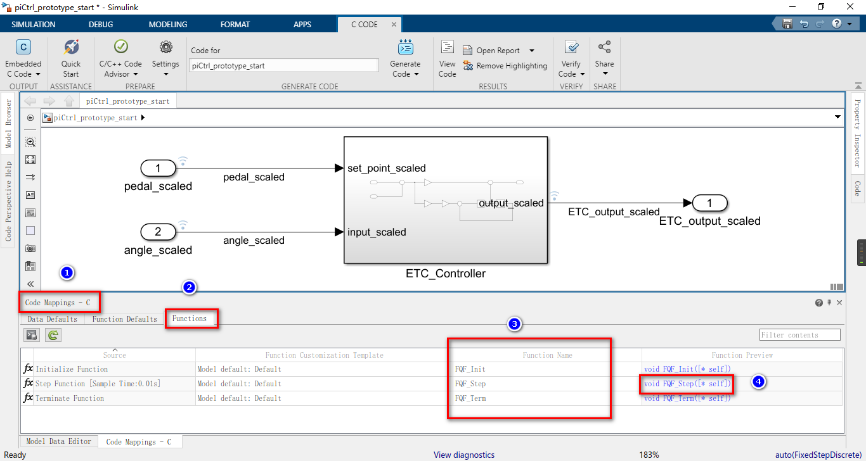Screen dimensions: 866x461
Task: Click the auto(FixedStepDiscrete) solver link
Action: [x=818, y=455]
